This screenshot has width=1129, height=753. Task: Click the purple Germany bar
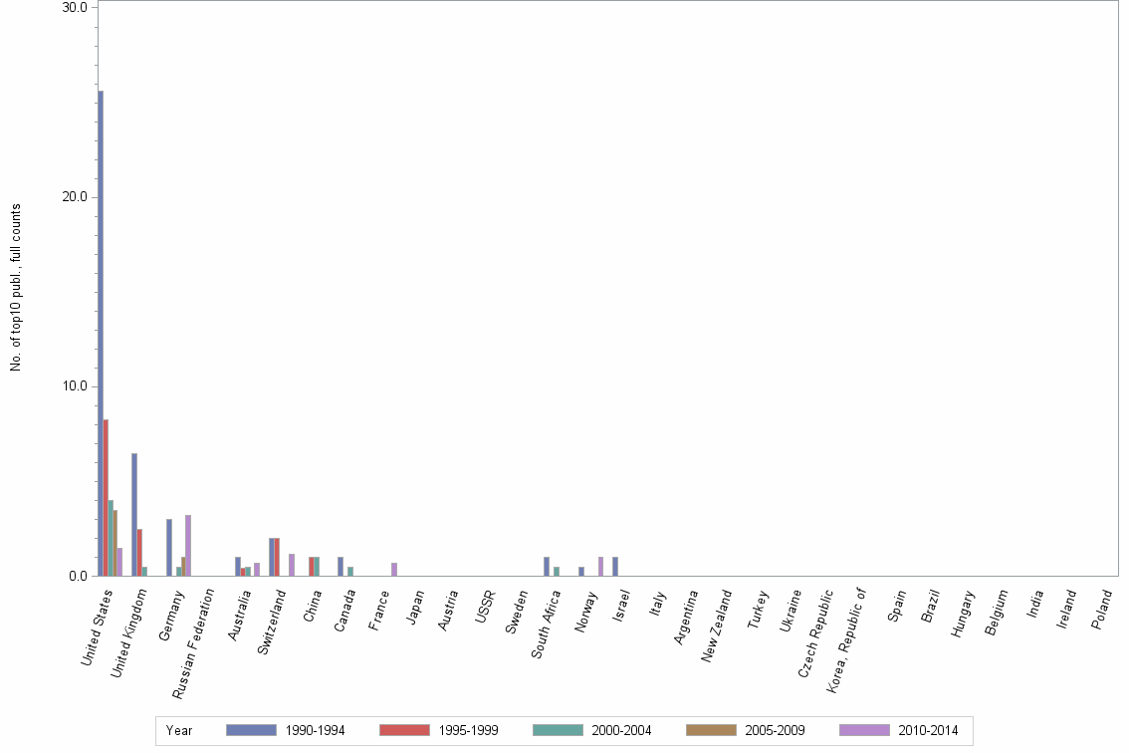pos(187,548)
